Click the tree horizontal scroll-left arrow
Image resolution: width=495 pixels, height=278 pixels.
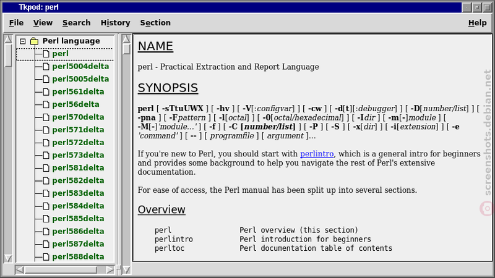19,270
